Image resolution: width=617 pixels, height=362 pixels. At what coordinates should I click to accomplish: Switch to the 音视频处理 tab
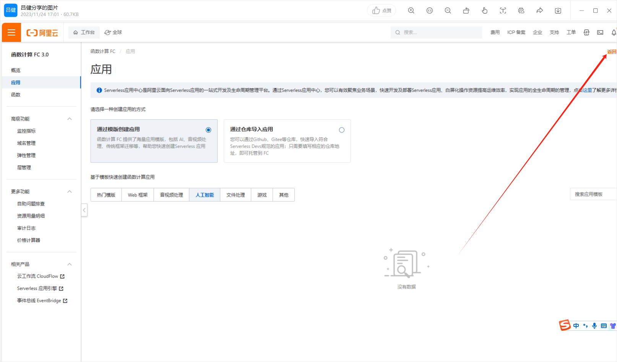(x=172, y=195)
